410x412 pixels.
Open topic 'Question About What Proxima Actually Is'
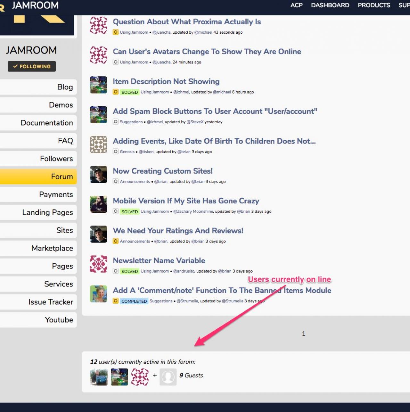pos(187,22)
